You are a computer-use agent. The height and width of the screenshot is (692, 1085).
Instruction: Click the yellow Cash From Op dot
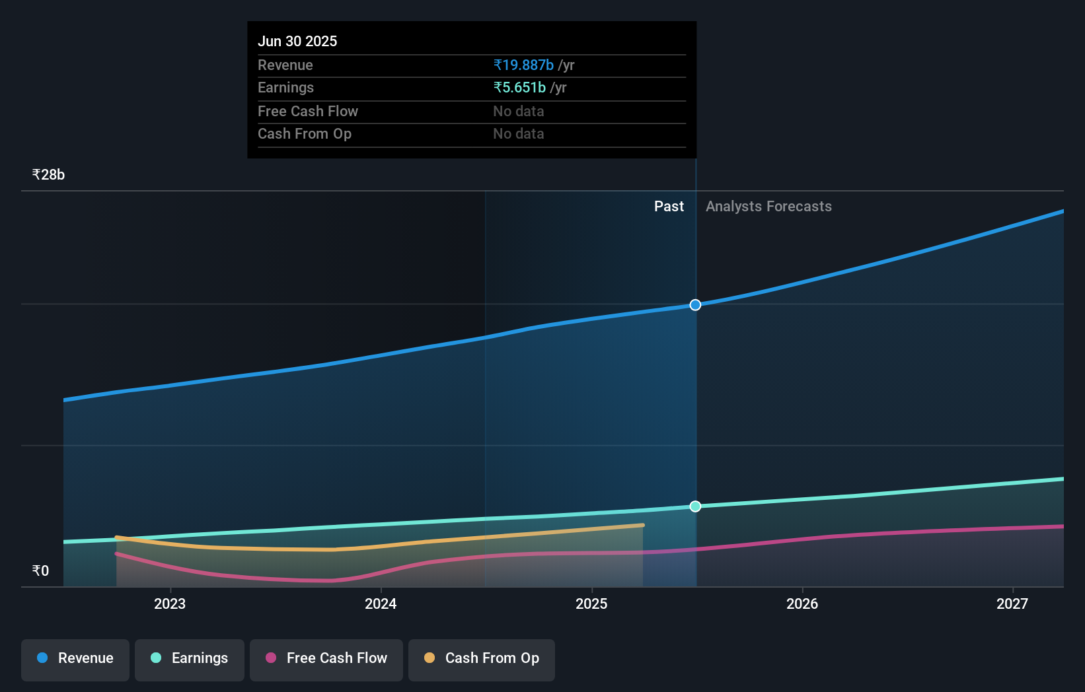pyautogui.click(x=430, y=658)
